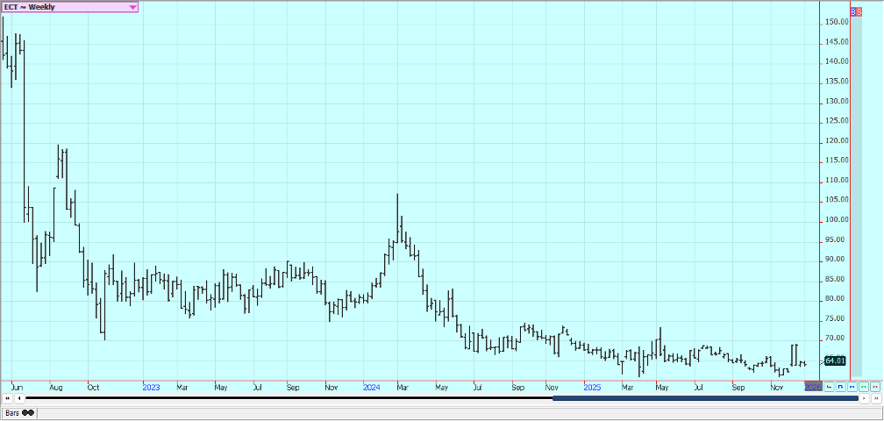Open the ECT Weekly symbol dropdown

(61, 7)
